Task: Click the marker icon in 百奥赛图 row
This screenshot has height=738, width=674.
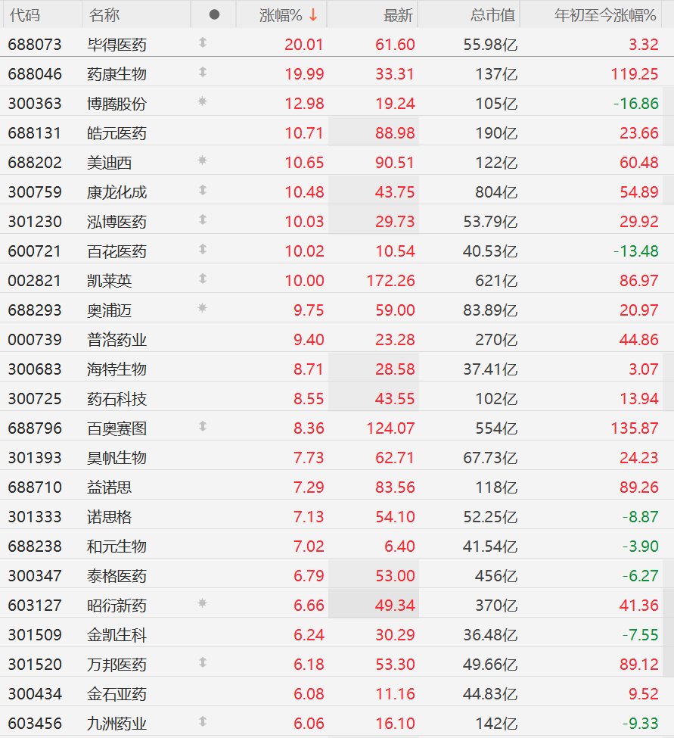Action: pos(203,426)
